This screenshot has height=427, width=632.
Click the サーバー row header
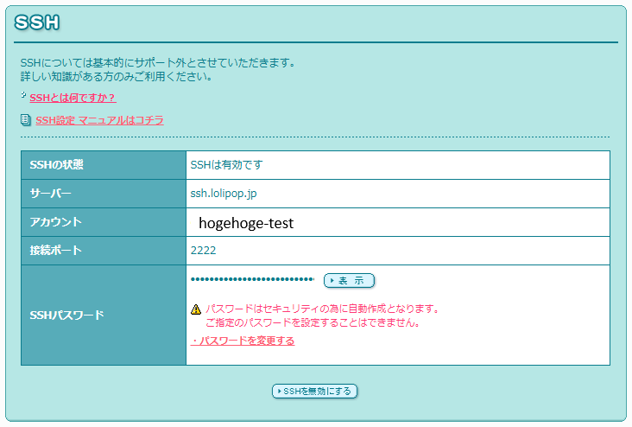pos(50,194)
